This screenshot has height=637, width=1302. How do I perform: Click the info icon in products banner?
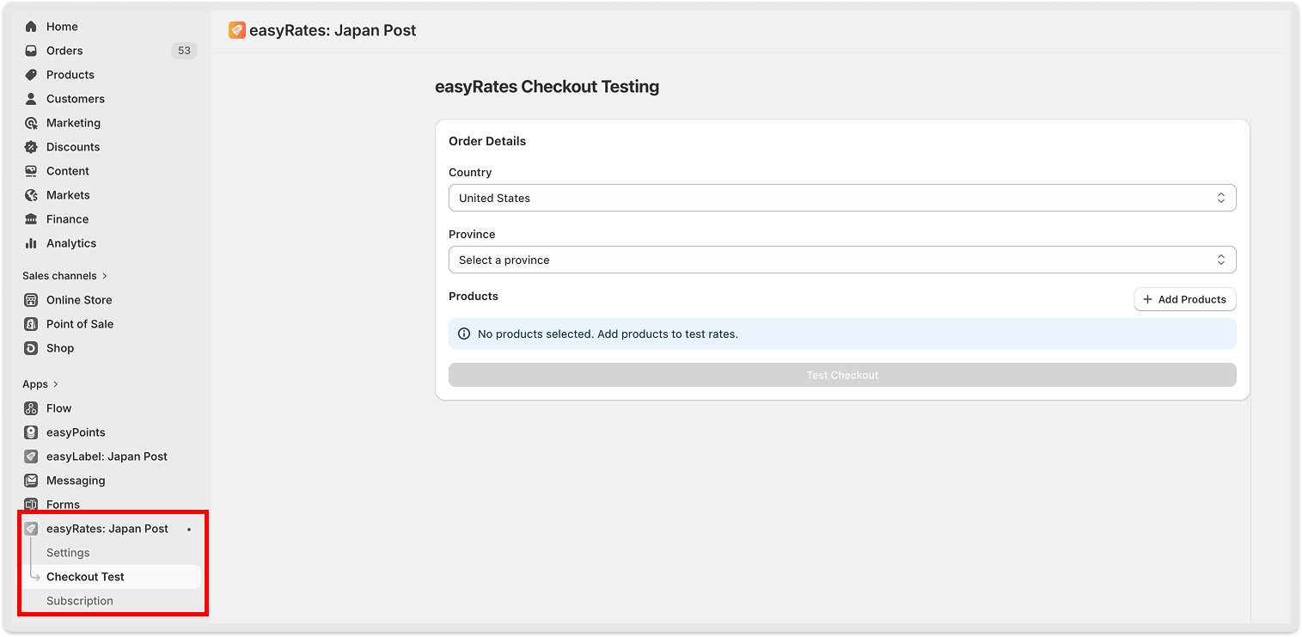(464, 334)
